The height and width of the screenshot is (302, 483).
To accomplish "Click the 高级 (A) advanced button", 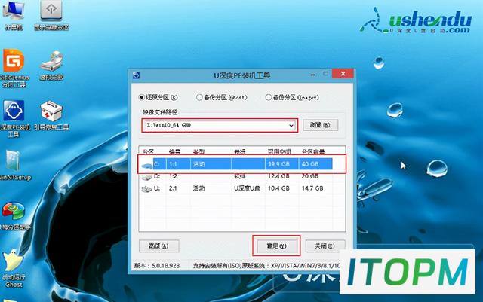I will (159, 246).
